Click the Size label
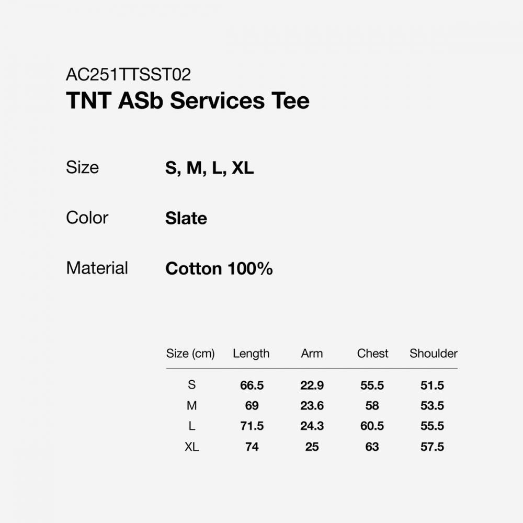Screen dimensions: 523x523 tap(82, 167)
